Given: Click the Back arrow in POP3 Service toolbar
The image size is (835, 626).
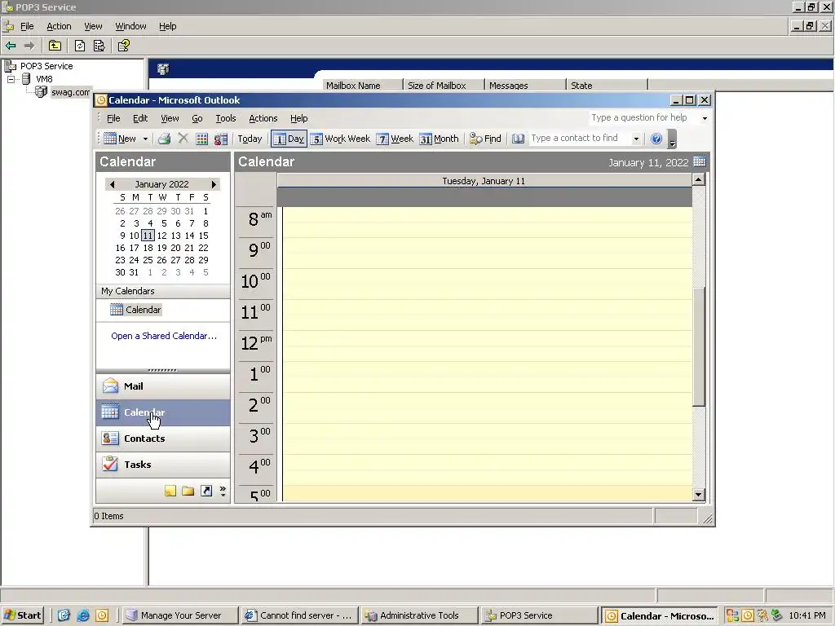Looking at the screenshot, I should [11, 46].
